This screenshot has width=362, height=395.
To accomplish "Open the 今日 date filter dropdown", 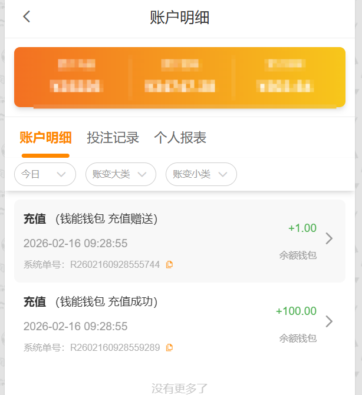I will tap(45, 174).
